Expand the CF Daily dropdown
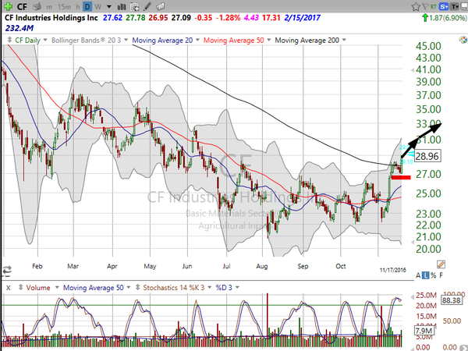468x351 pixels. 45,40
